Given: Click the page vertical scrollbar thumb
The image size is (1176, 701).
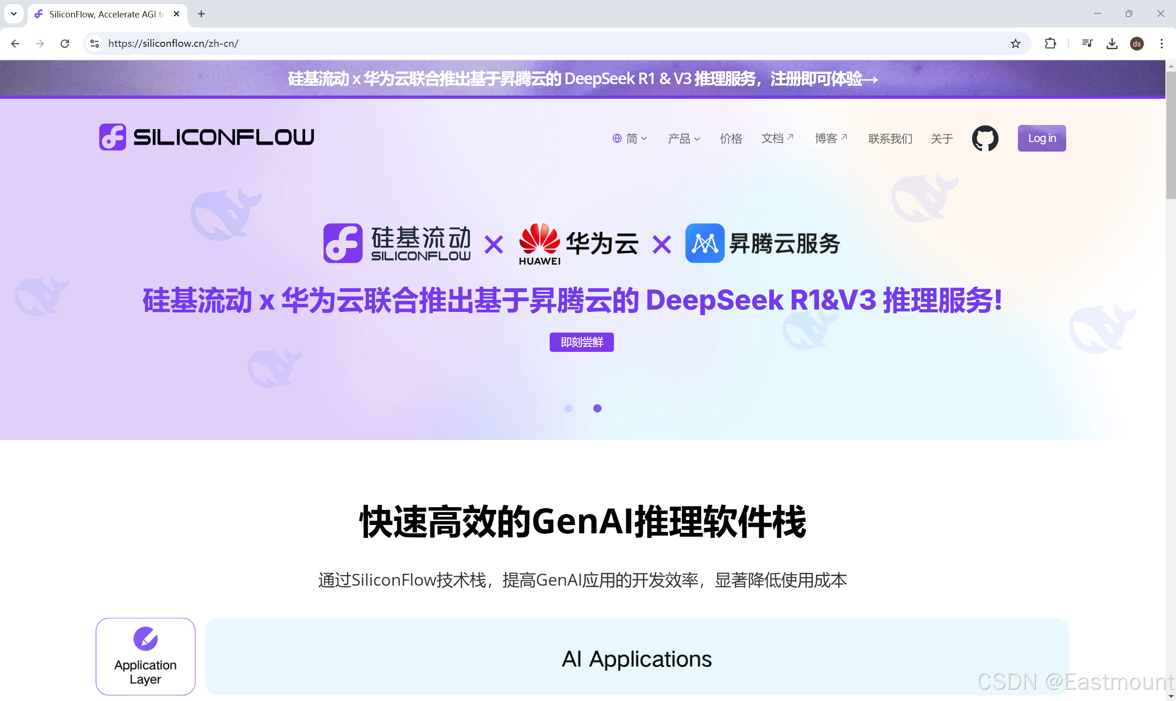Looking at the screenshot, I should pos(1170,135).
